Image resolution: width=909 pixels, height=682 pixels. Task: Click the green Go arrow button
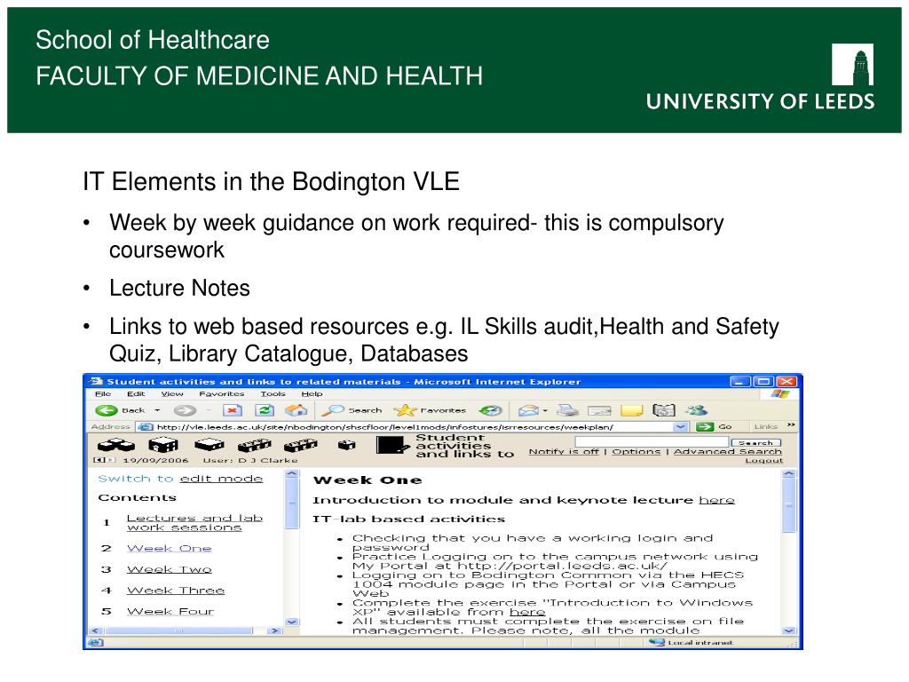705,427
